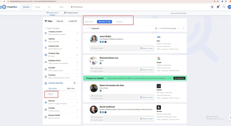This screenshot has width=231, height=126.
Task: Open the Recommended People button
Action: coord(178,13)
